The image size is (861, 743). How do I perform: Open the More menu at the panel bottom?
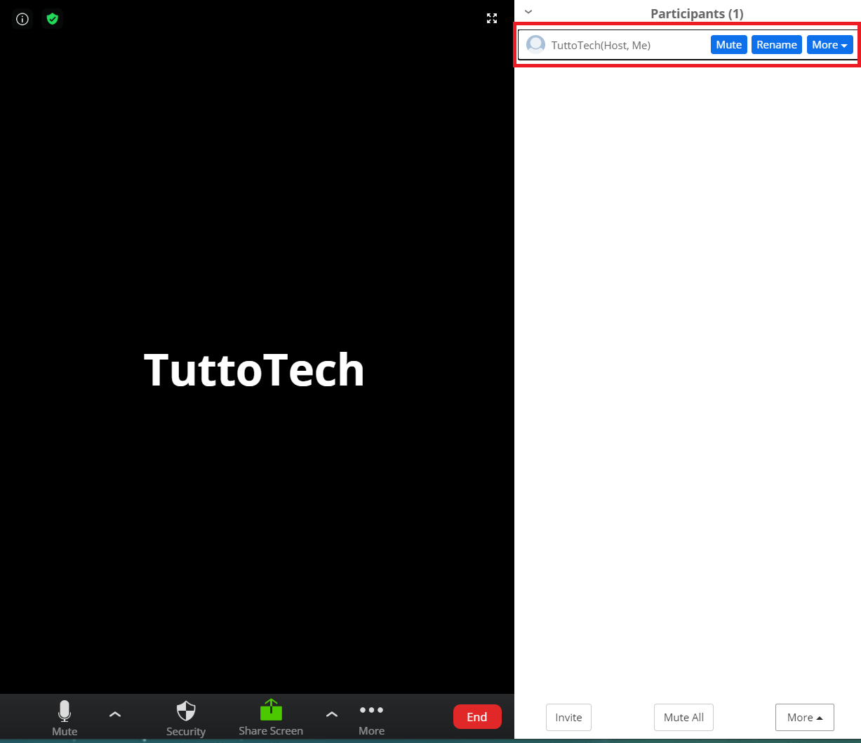click(804, 717)
